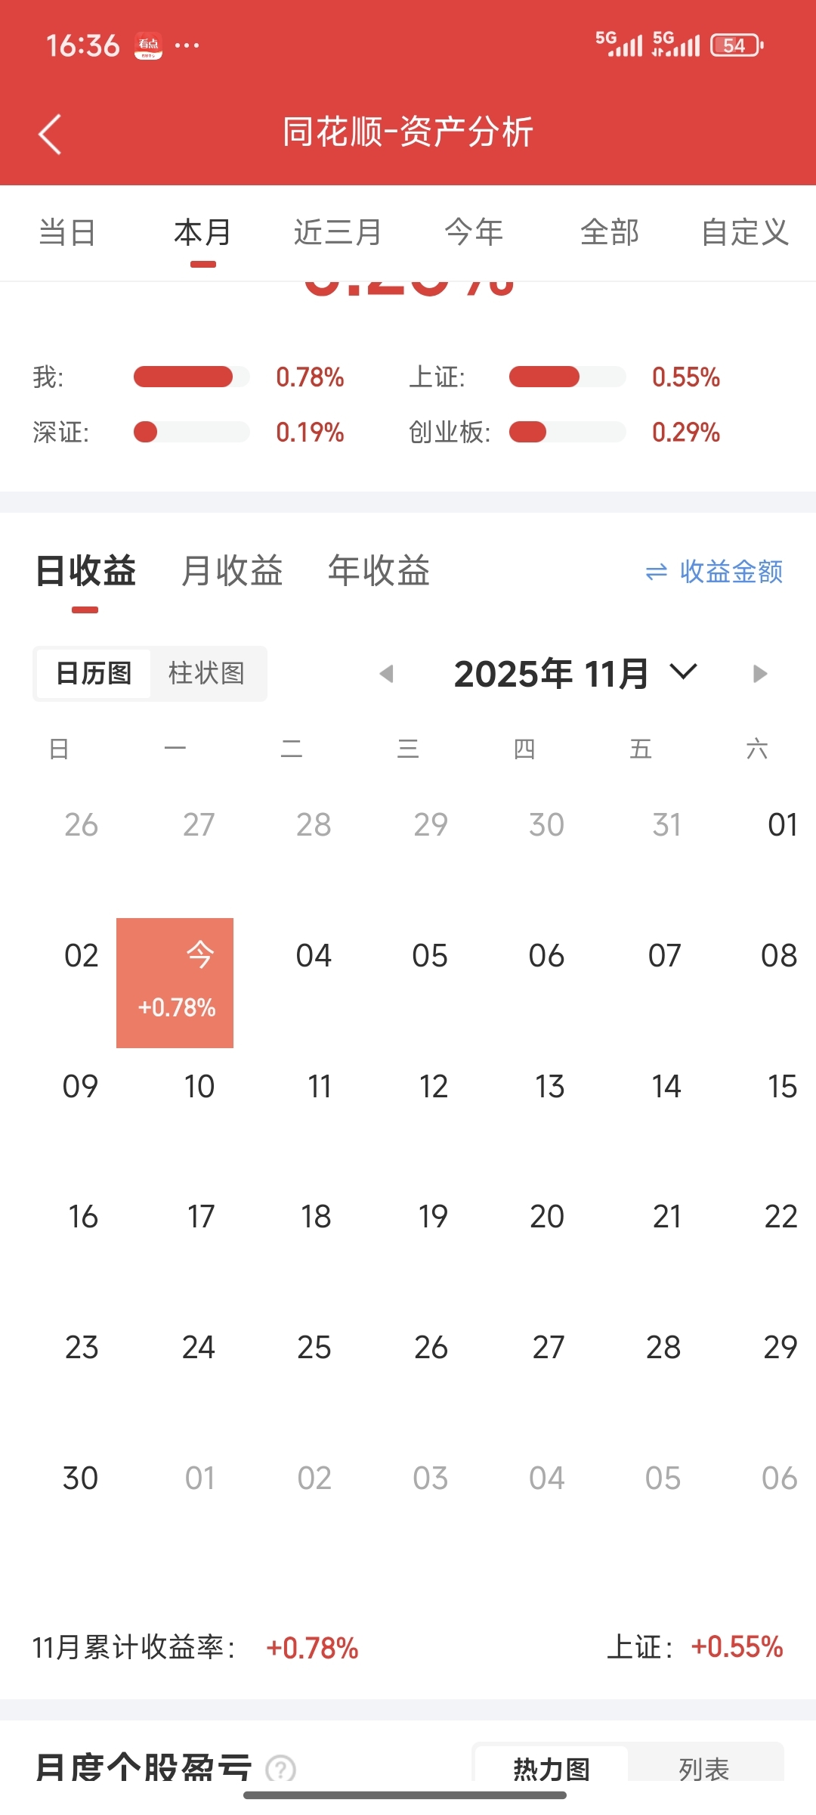Select 热力图 view
This screenshot has width=816, height=1815.
pyautogui.click(x=552, y=1768)
